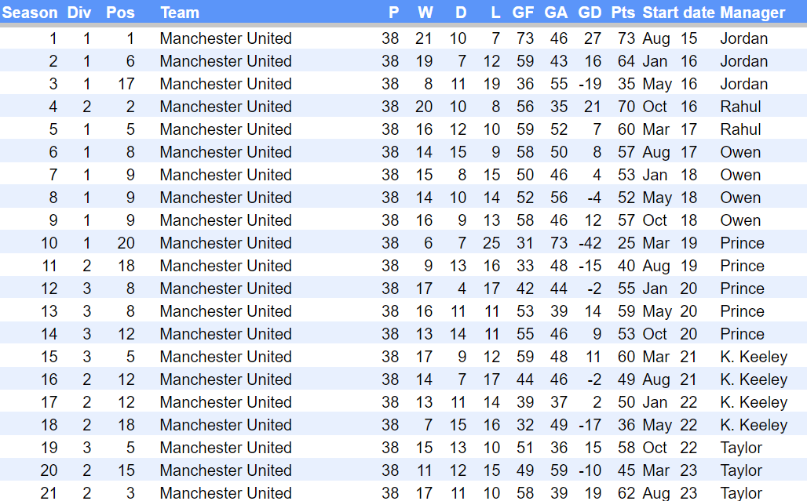Viewport: 807px width, 501px height.
Task: Sort by the Pts column header
Action: tap(623, 13)
